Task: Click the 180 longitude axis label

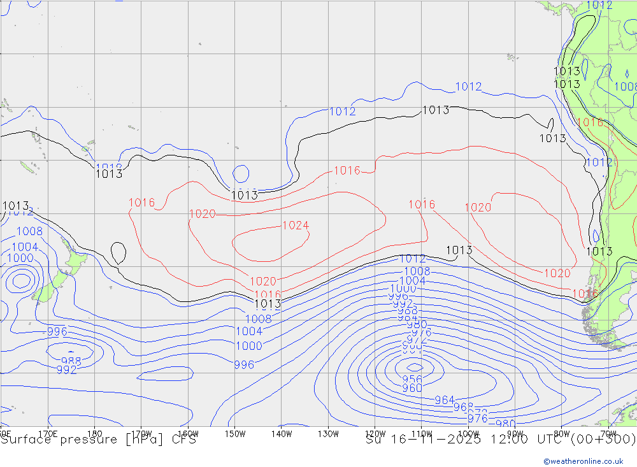Action: point(95,434)
